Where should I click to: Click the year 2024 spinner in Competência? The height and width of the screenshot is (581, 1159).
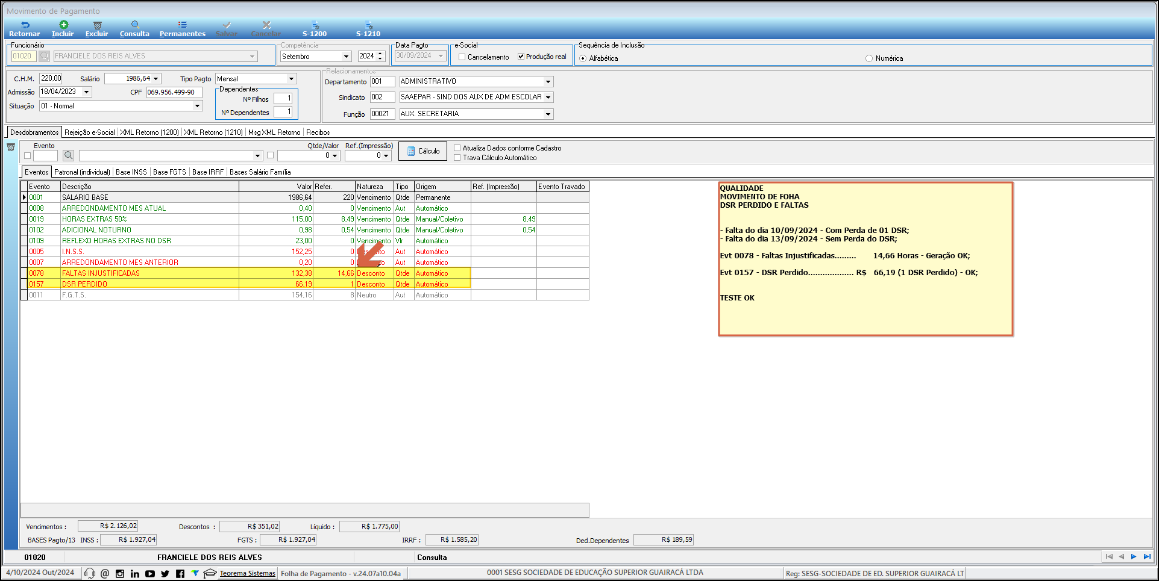click(x=380, y=56)
